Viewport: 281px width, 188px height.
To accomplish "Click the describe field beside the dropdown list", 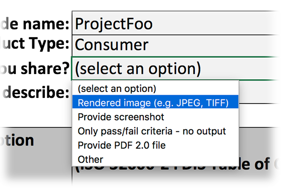I will [x=260, y=92].
